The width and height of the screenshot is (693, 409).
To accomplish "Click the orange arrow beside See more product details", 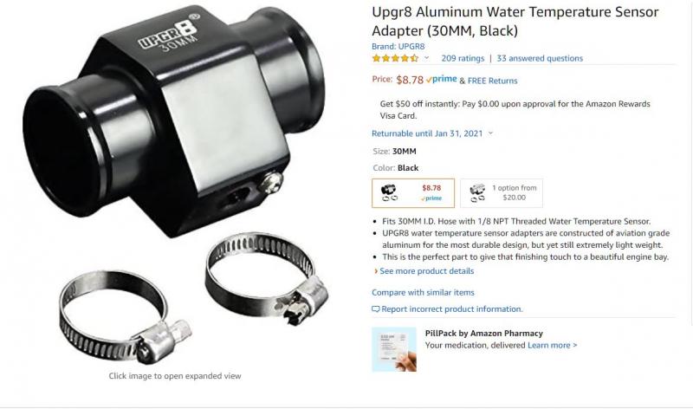I will (376, 271).
